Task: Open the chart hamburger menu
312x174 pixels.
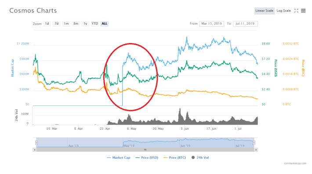Action: 303,11
